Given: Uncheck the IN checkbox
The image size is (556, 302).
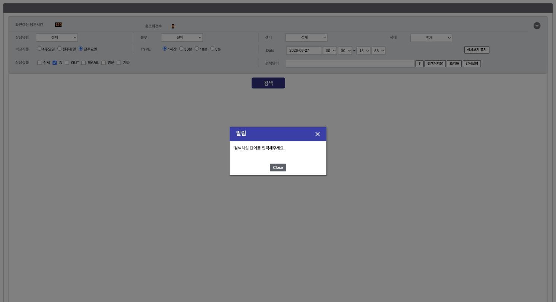Looking at the screenshot, I should pos(54,63).
